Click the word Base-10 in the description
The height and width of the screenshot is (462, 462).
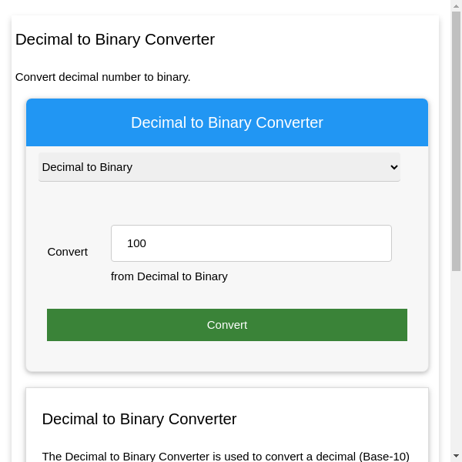tap(383, 456)
